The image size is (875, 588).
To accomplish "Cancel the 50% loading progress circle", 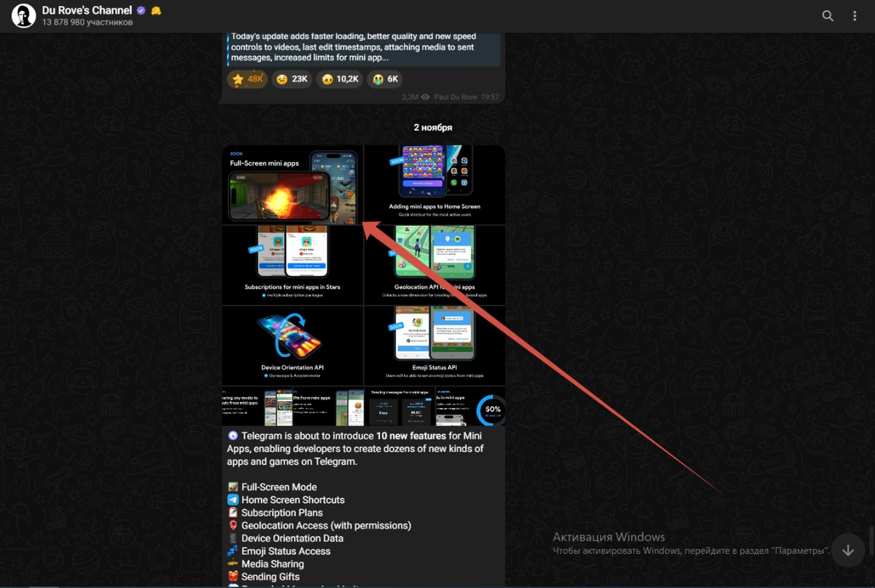I will pyautogui.click(x=492, y=409).
